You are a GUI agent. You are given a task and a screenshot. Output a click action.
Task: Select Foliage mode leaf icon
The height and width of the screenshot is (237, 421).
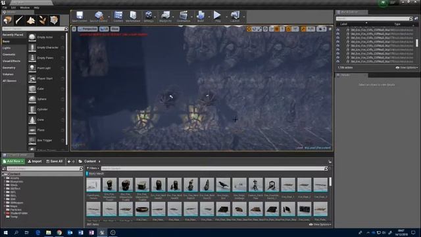(x=42, y=20)
